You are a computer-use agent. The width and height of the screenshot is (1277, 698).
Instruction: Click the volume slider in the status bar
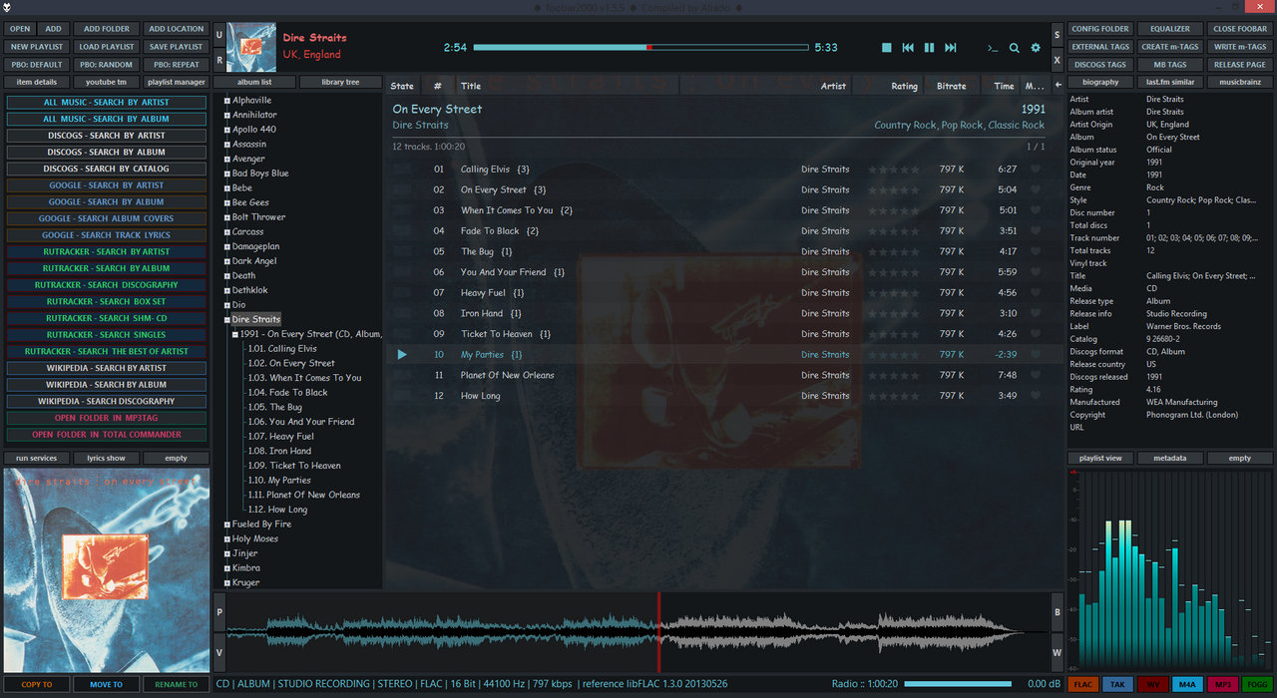point(957,684)
